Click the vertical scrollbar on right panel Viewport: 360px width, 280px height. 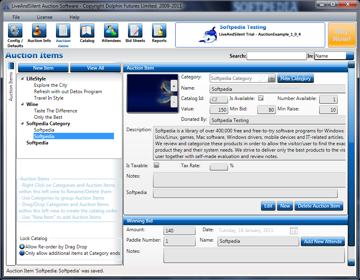(x=351, y=160)
